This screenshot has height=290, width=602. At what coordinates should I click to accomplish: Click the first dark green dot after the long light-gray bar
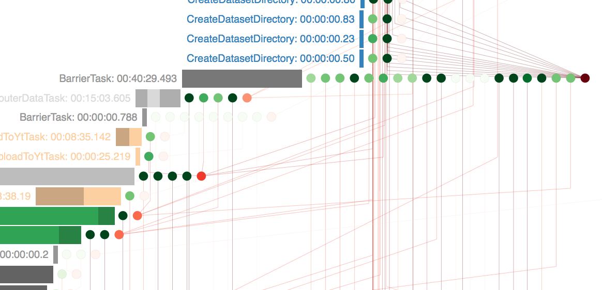point(143,176)
